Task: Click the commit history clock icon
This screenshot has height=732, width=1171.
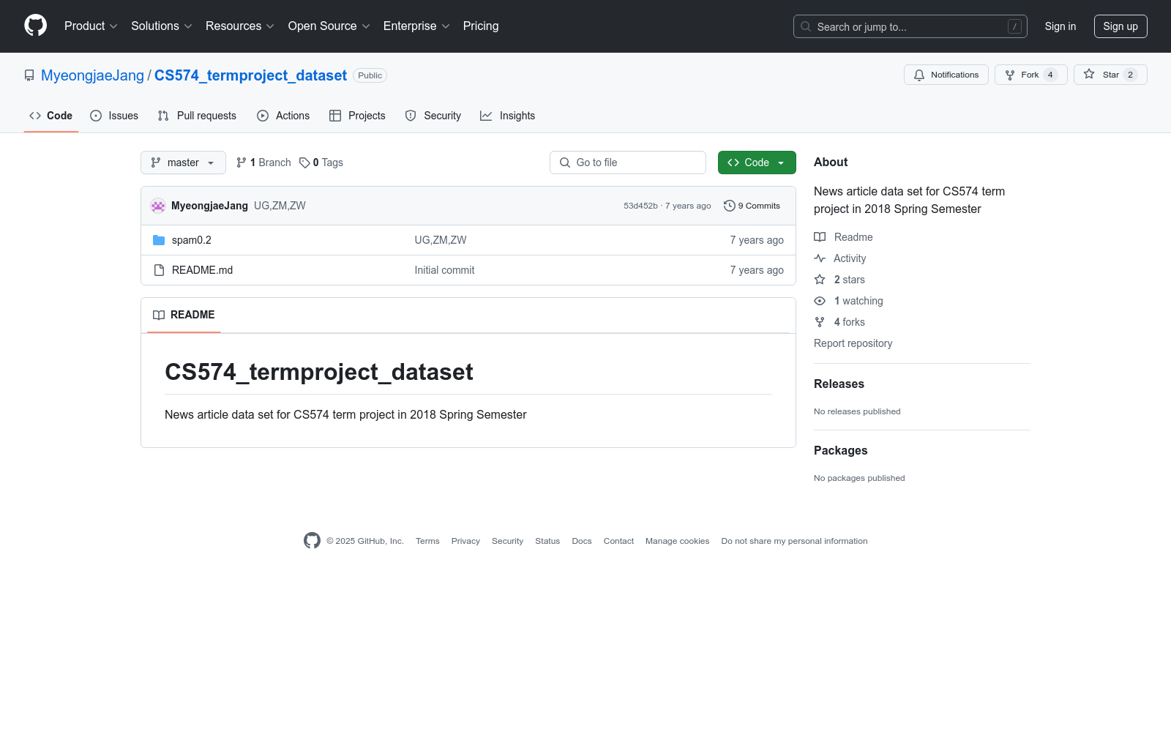Action: pos(729,206)
